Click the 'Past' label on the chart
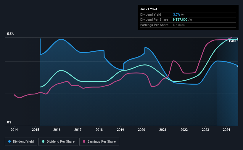 232,41
